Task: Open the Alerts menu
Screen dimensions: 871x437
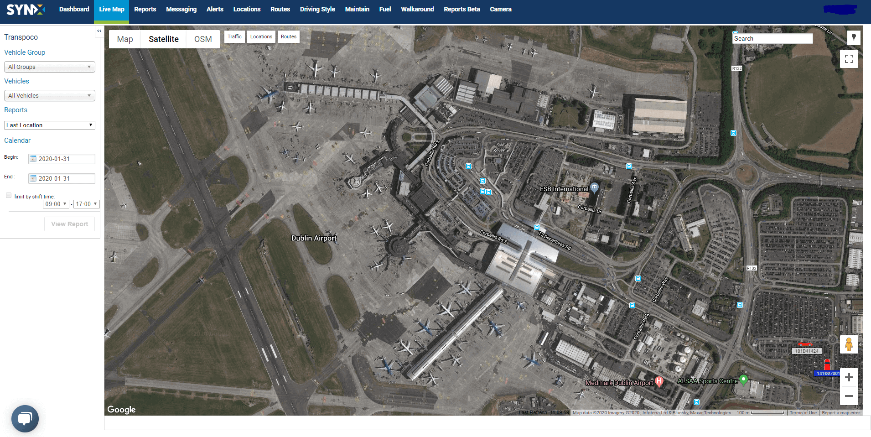Action: coord(215,9)
